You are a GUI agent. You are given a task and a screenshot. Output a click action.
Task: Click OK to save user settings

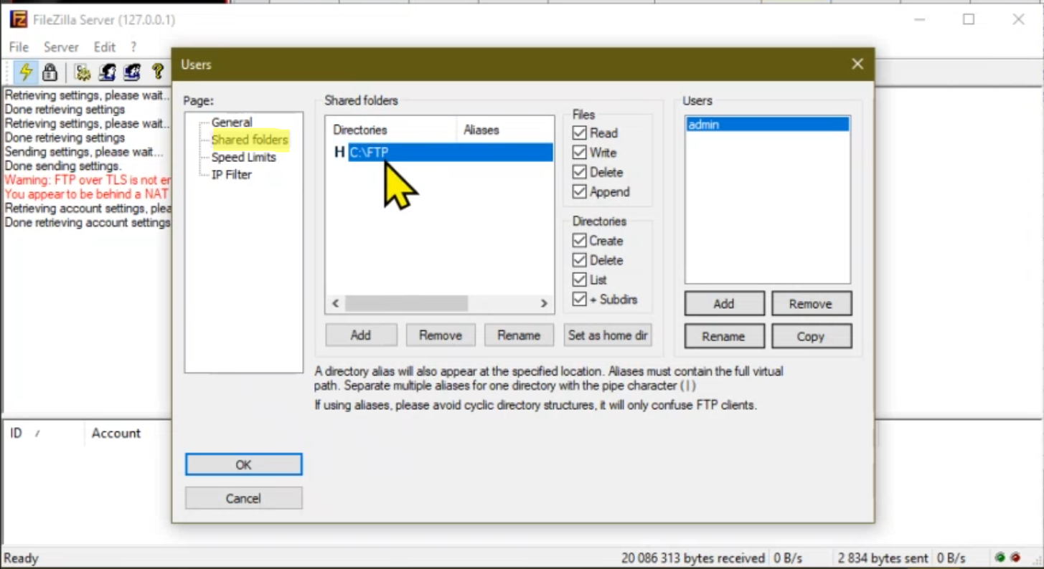(x=243, y=464)
